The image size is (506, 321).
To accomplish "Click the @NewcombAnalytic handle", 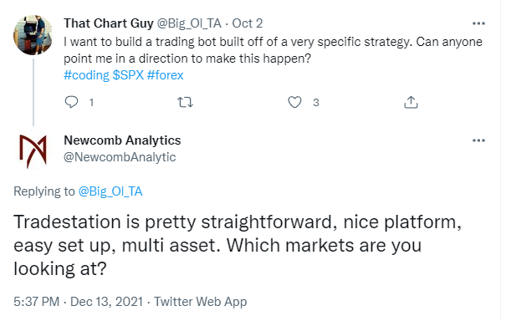I will (120, 157).
